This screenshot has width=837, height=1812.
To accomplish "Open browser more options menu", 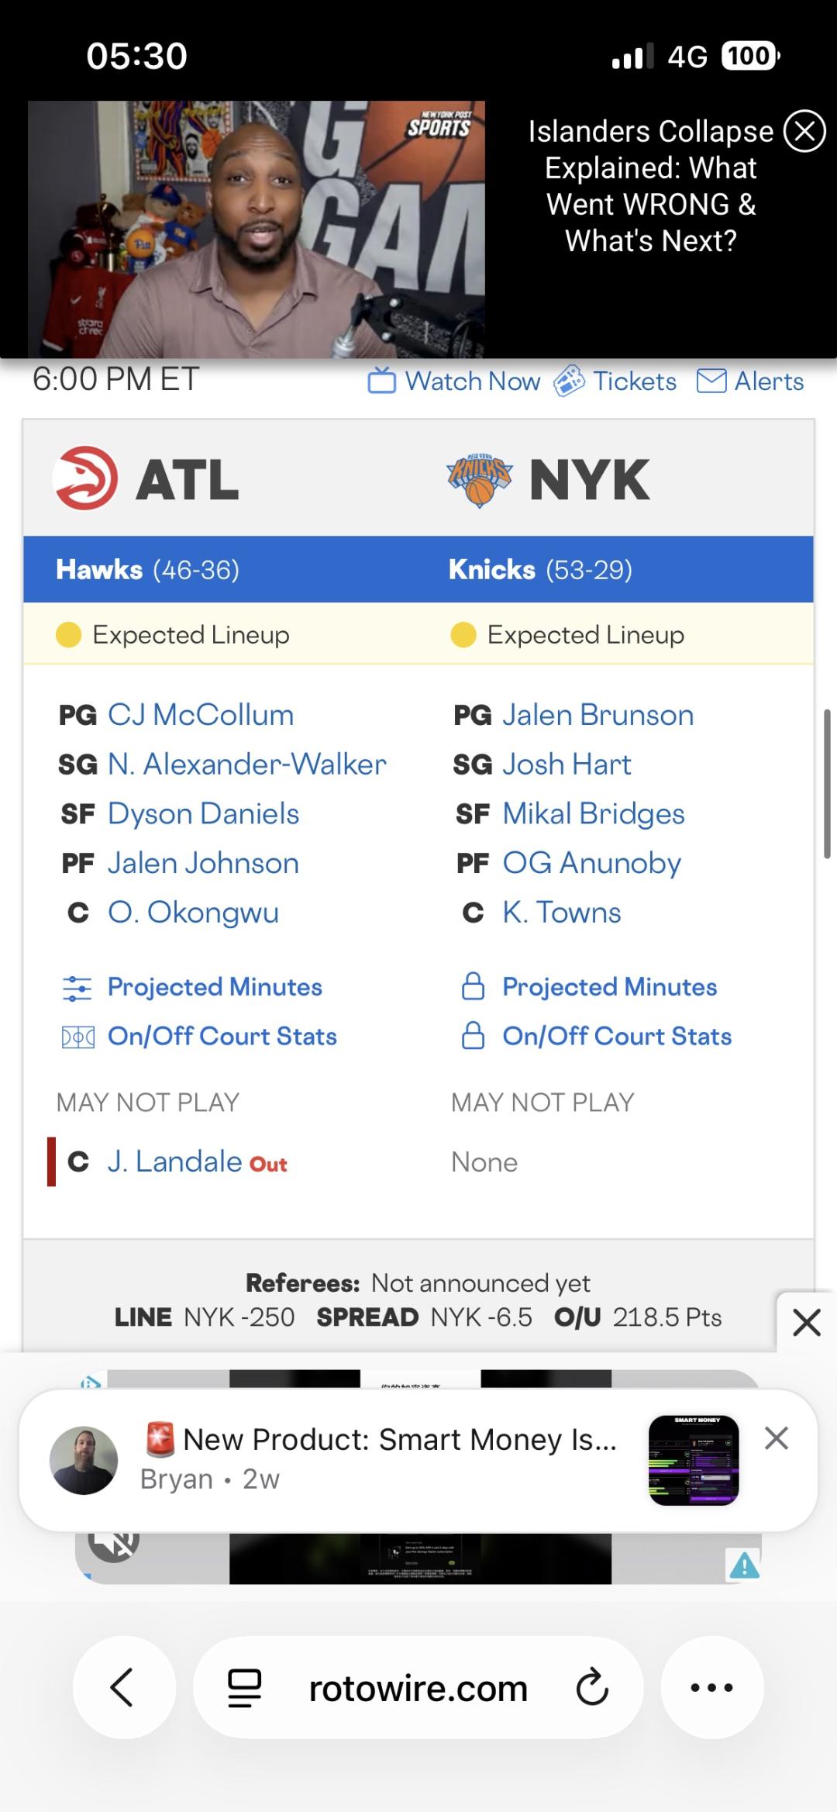I will pos(711,1687).
